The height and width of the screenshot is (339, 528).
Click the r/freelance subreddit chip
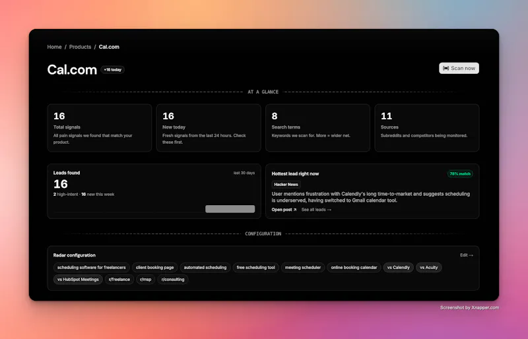click(119, 280)
